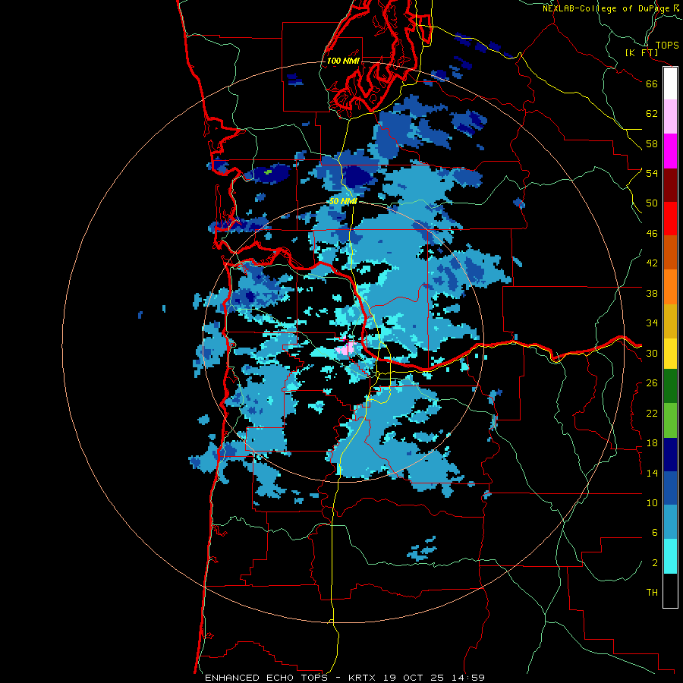Click the 22 legend value
Screen dimensions: 683x683
pos(652,413)
